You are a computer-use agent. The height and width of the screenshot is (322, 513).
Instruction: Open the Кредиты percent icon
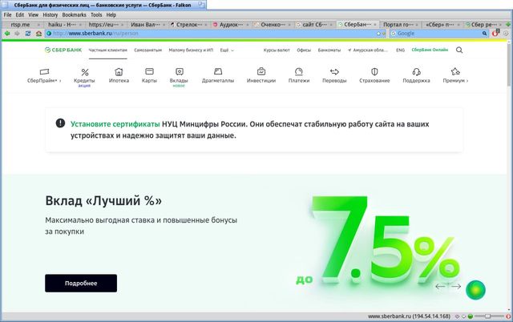(x=85, y=72)
